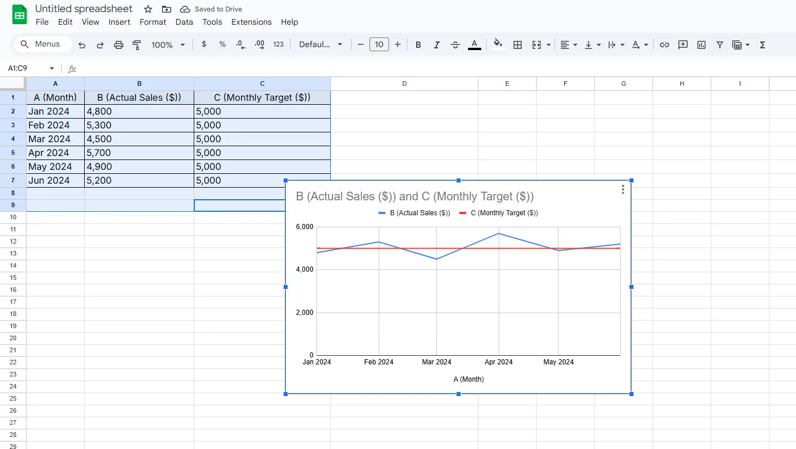This screenshot has height=449, width=796.
Task: Click the increase font size plus button
Action: (x=398, y=45)
